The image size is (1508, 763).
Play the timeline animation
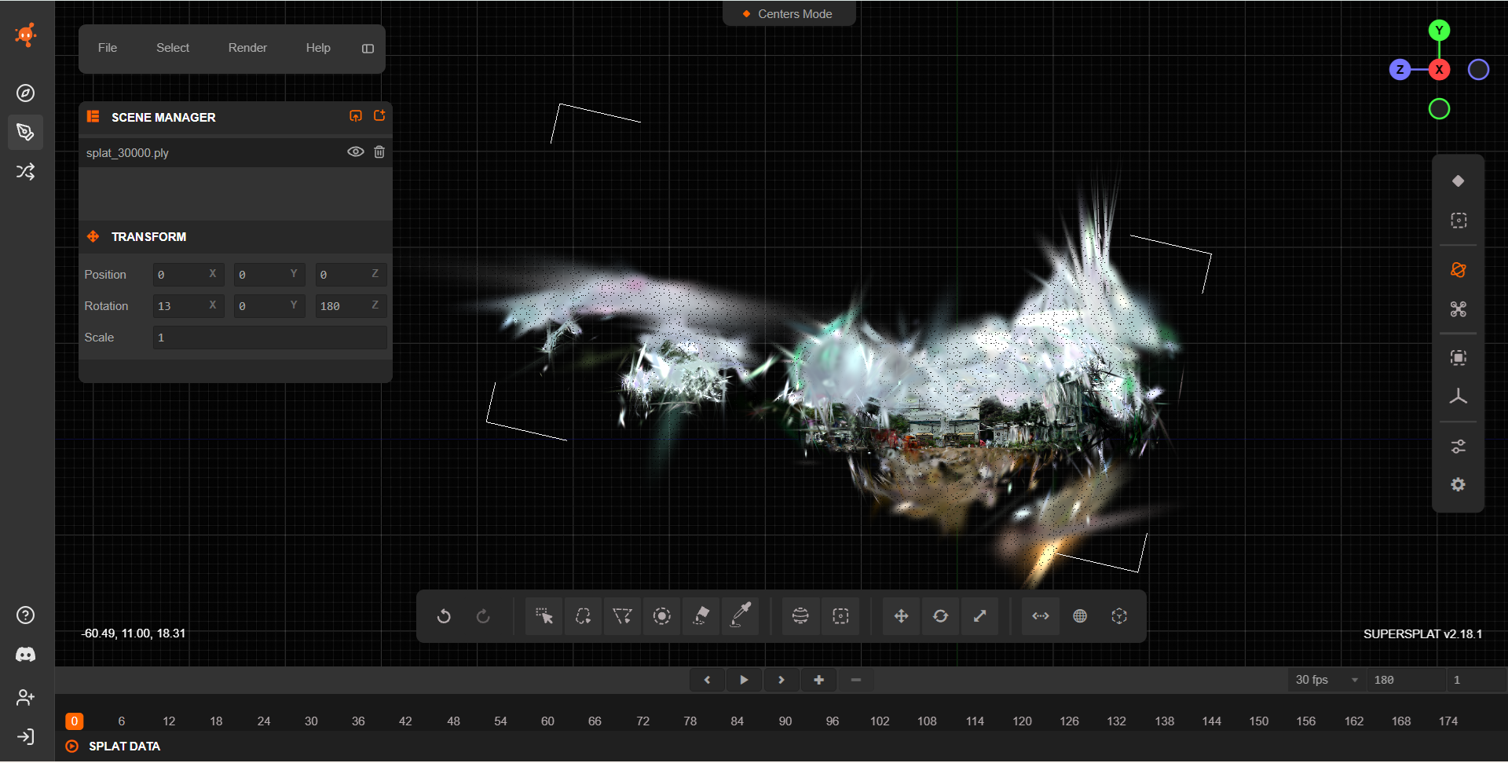(744, 680)
